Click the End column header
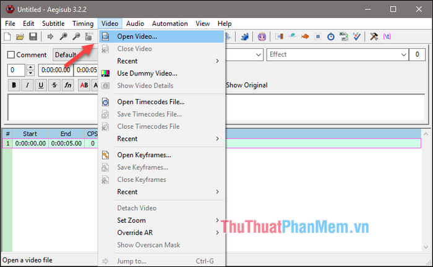Screen dimensions: 433x267 coord(66,134)
